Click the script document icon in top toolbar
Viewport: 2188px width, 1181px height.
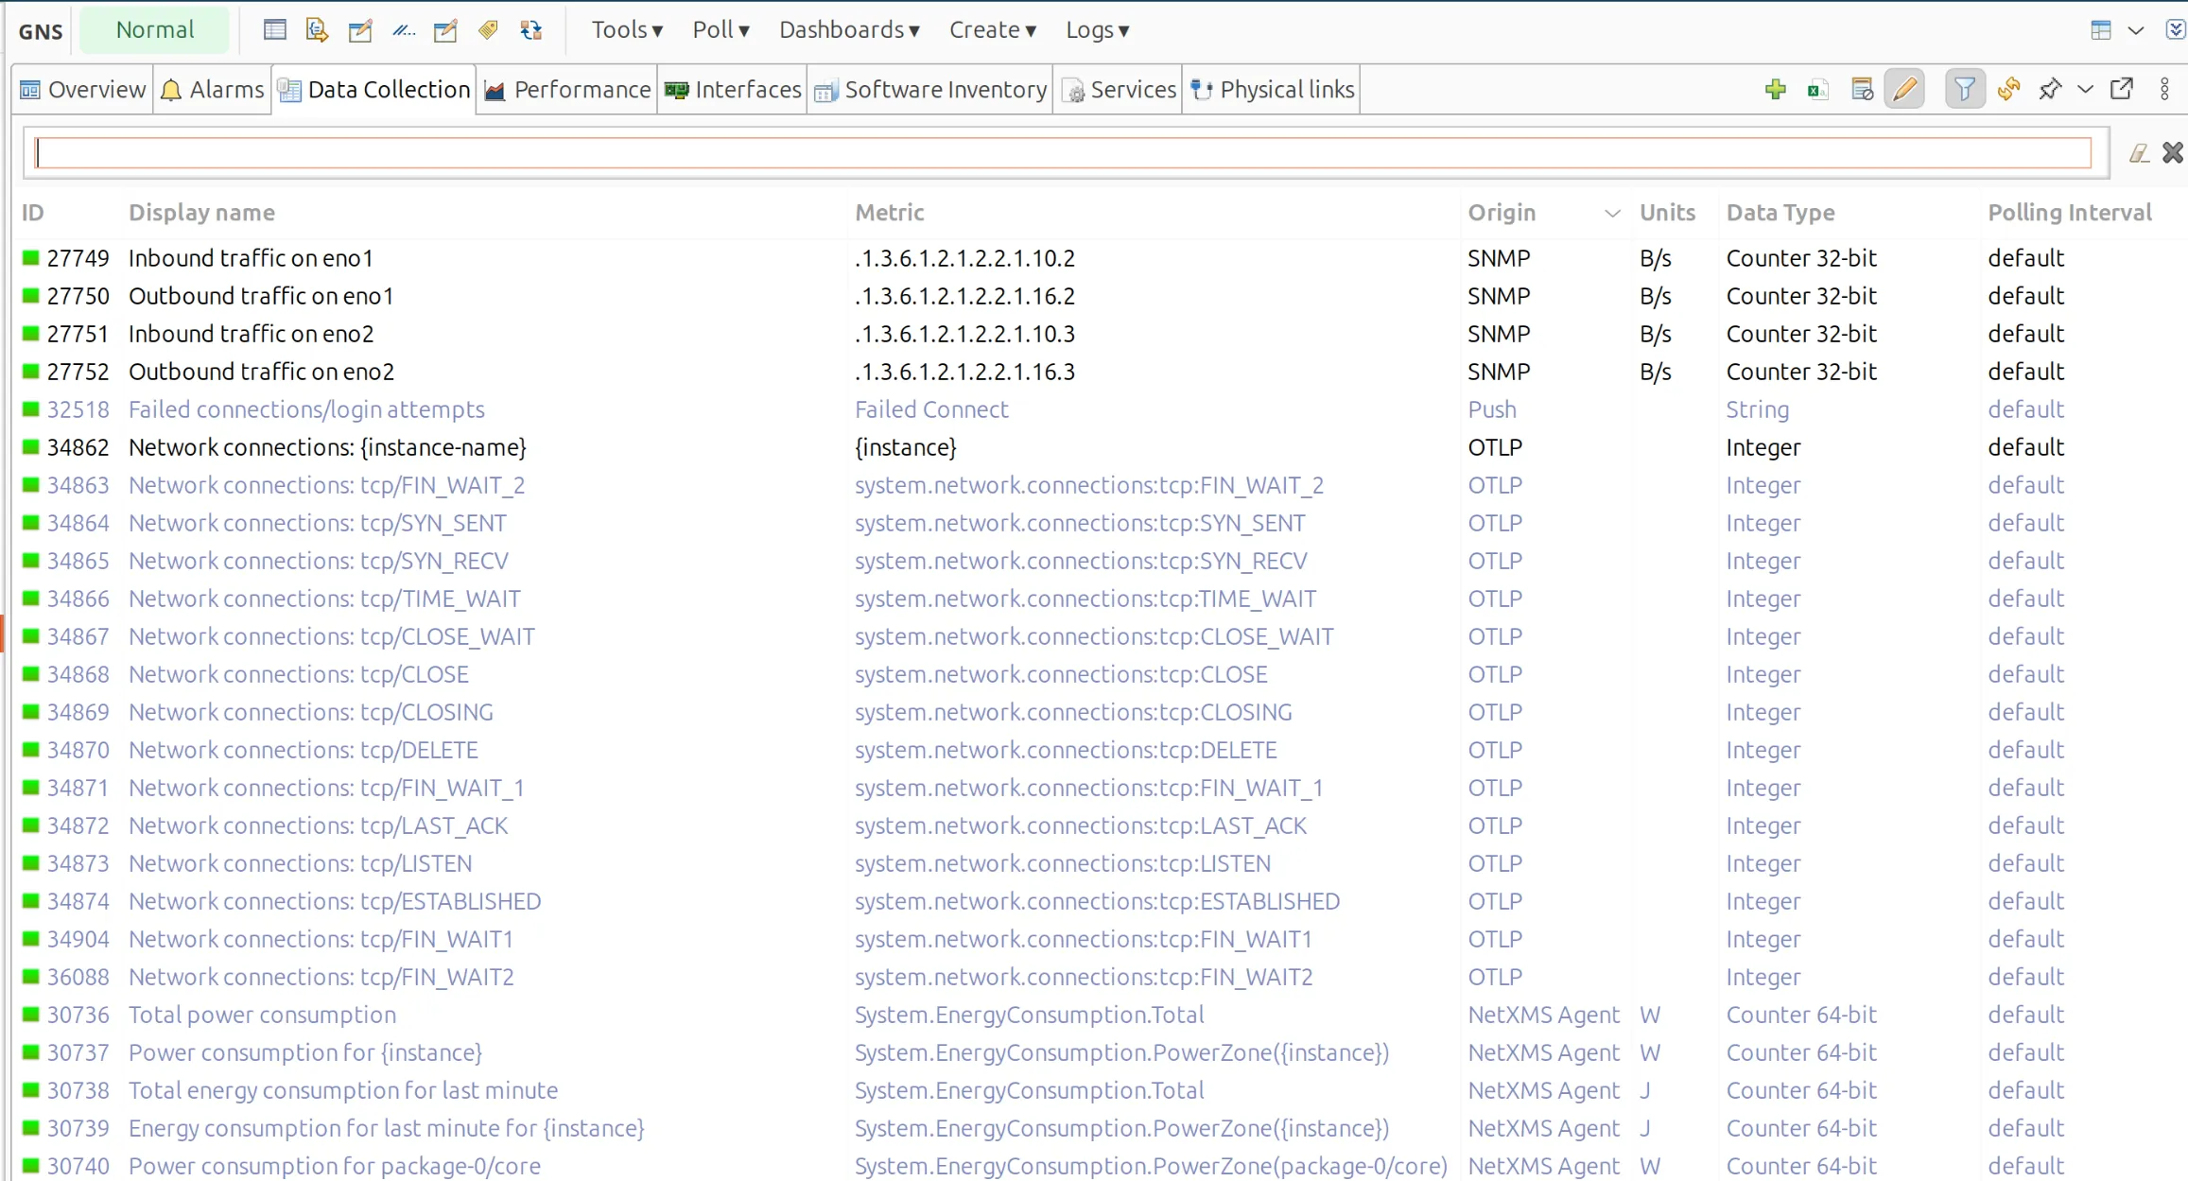317,30
